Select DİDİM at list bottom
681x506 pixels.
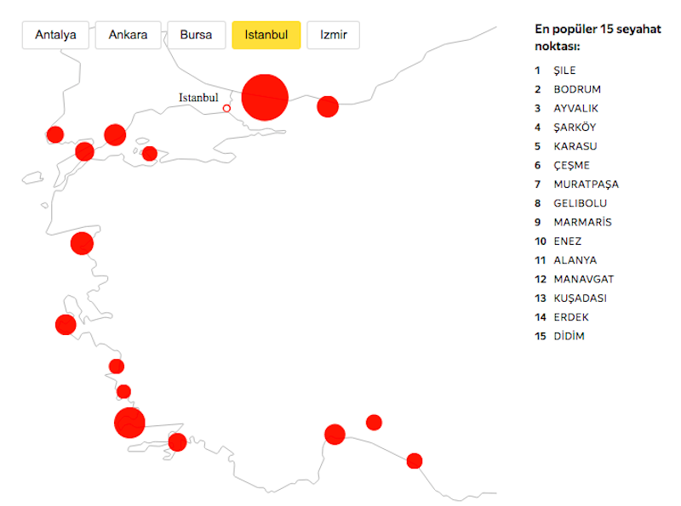(x=569, y=336)
